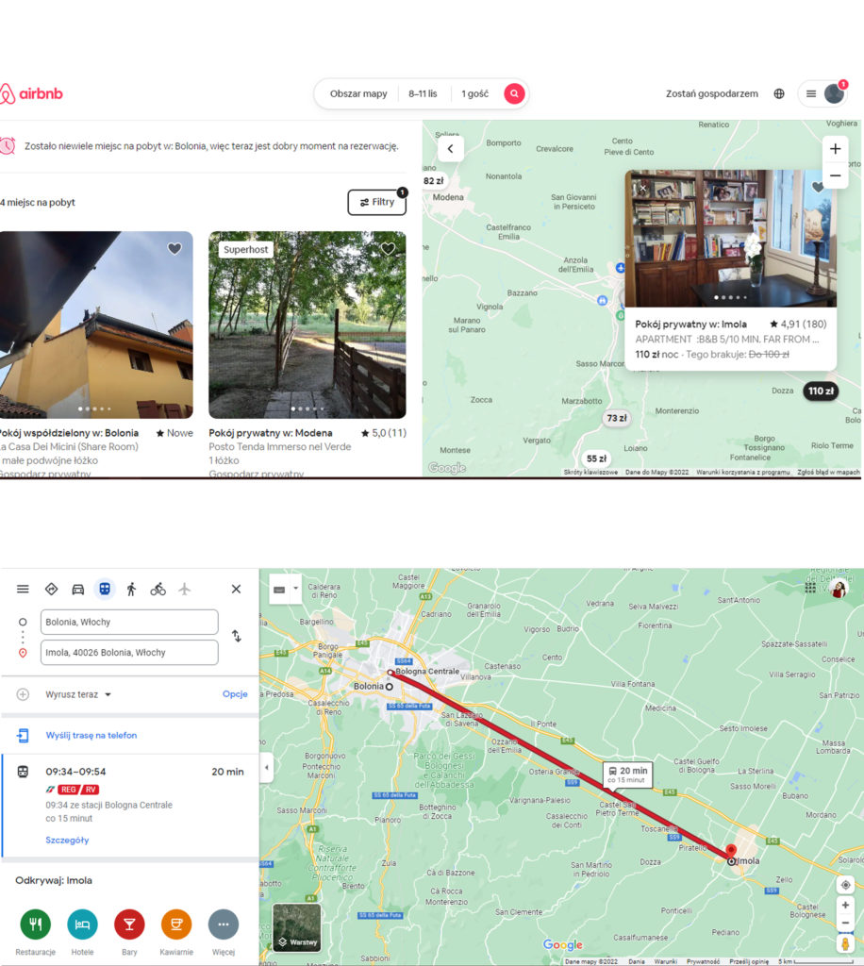Click the Obszar mapy search field
This screenshot has height=966, width=864.
click(357, 93)
